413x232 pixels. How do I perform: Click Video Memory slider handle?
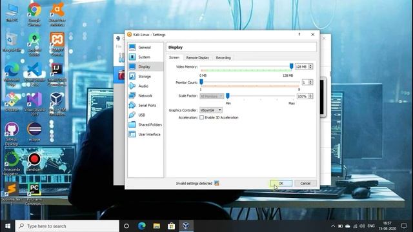[291, 66]
